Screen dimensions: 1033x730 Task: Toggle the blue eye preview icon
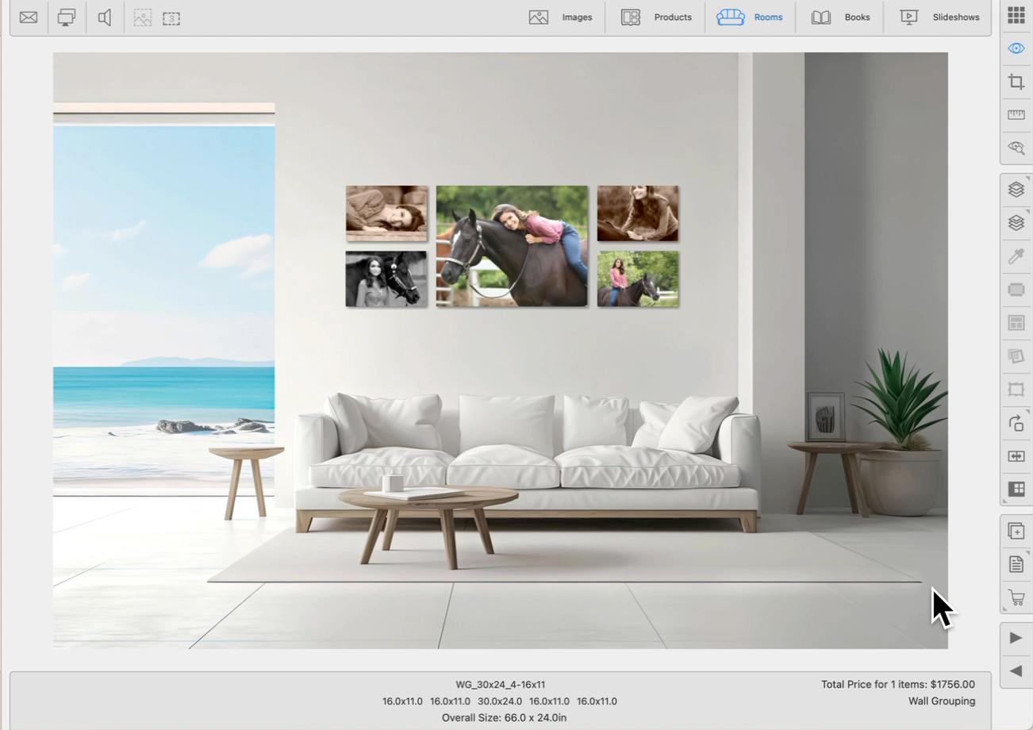tap(1016, 48)
